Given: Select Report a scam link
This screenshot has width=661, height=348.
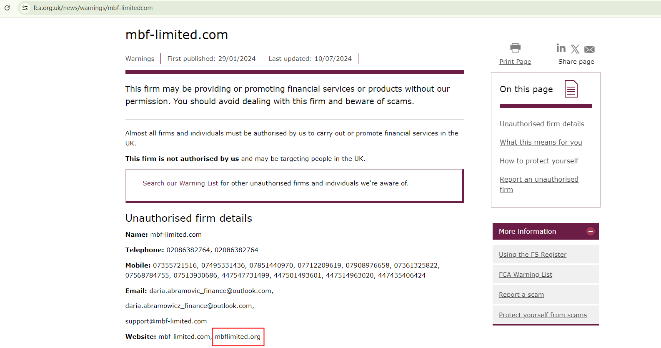Looking at the screenshot, I should [x=521, y=295].
